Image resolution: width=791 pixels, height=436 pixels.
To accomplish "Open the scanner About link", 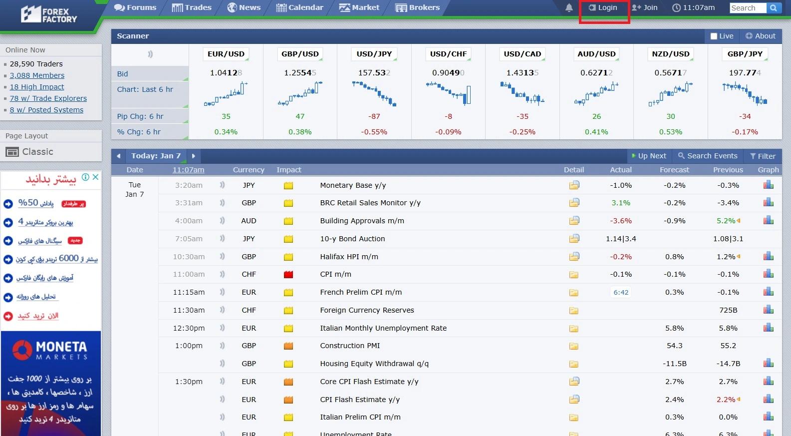I will click(761, 36).
